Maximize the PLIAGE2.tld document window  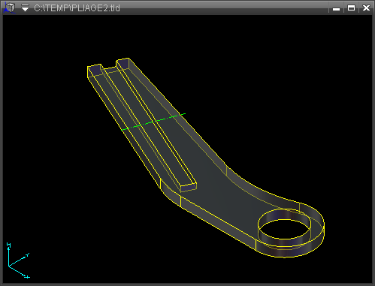pos(351,8)
